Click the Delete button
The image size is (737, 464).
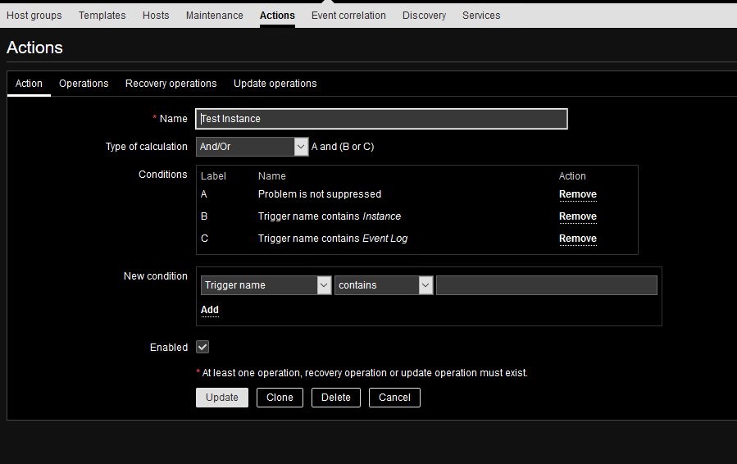pos(335,398)
